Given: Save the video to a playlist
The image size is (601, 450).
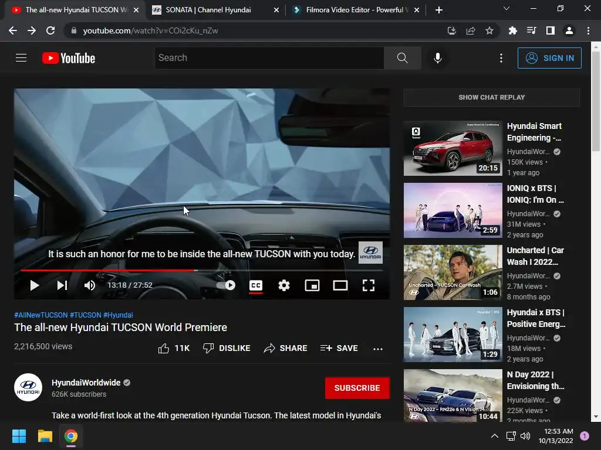Looking at the screenshot, I should 339,348.
